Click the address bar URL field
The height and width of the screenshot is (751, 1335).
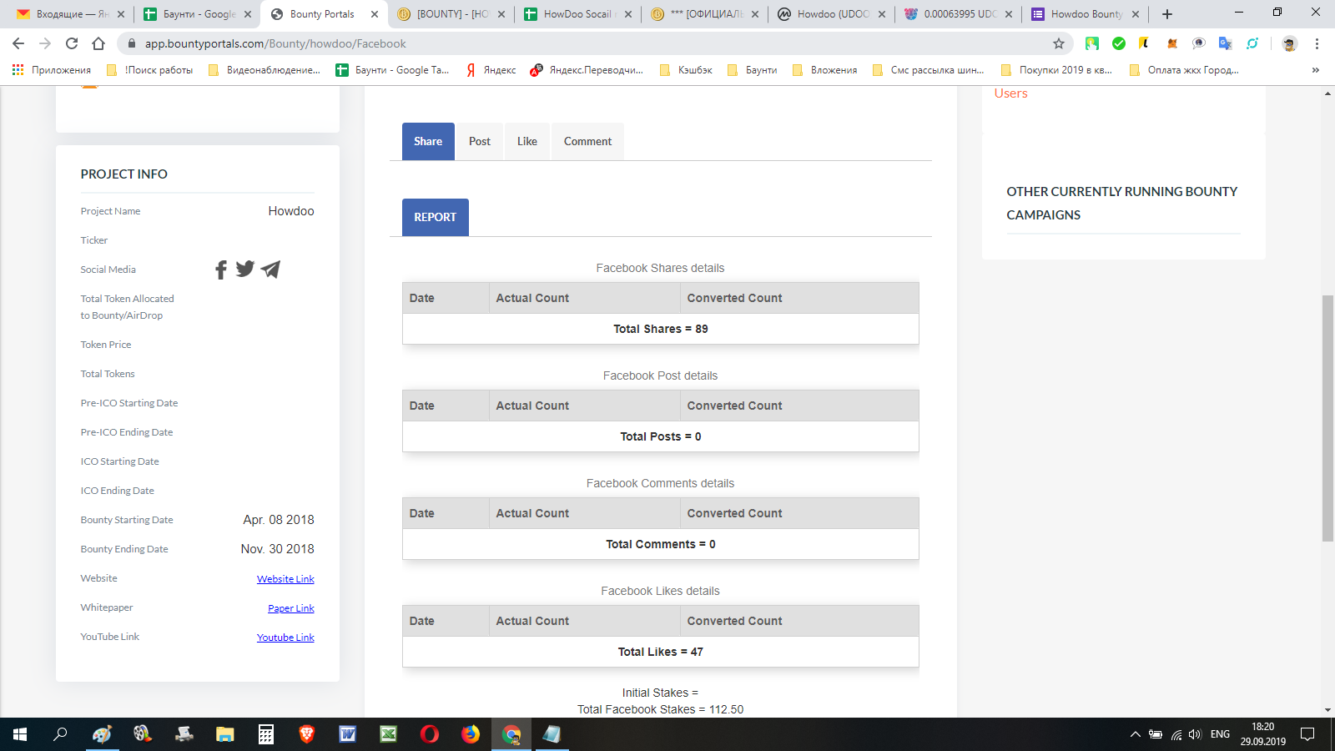tap(584, 43)
